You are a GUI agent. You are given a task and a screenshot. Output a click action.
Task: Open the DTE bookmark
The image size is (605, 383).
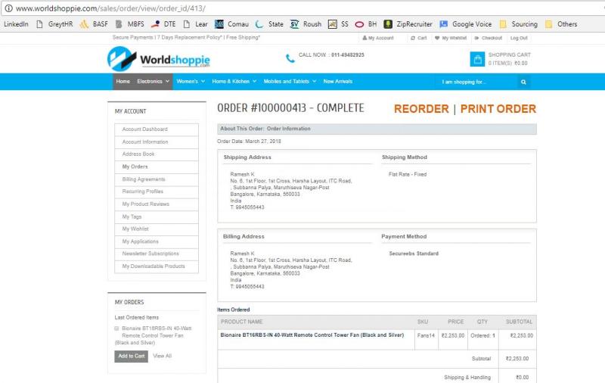pos(163,24)
